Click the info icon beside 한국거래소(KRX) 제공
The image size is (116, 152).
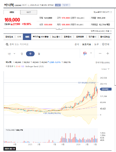click(x=111, y=31)
